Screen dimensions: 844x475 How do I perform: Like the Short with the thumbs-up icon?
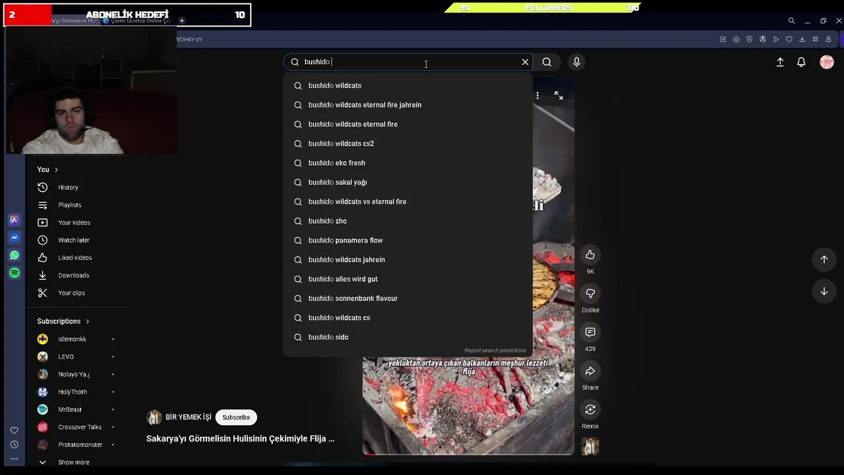click(590, 255)
